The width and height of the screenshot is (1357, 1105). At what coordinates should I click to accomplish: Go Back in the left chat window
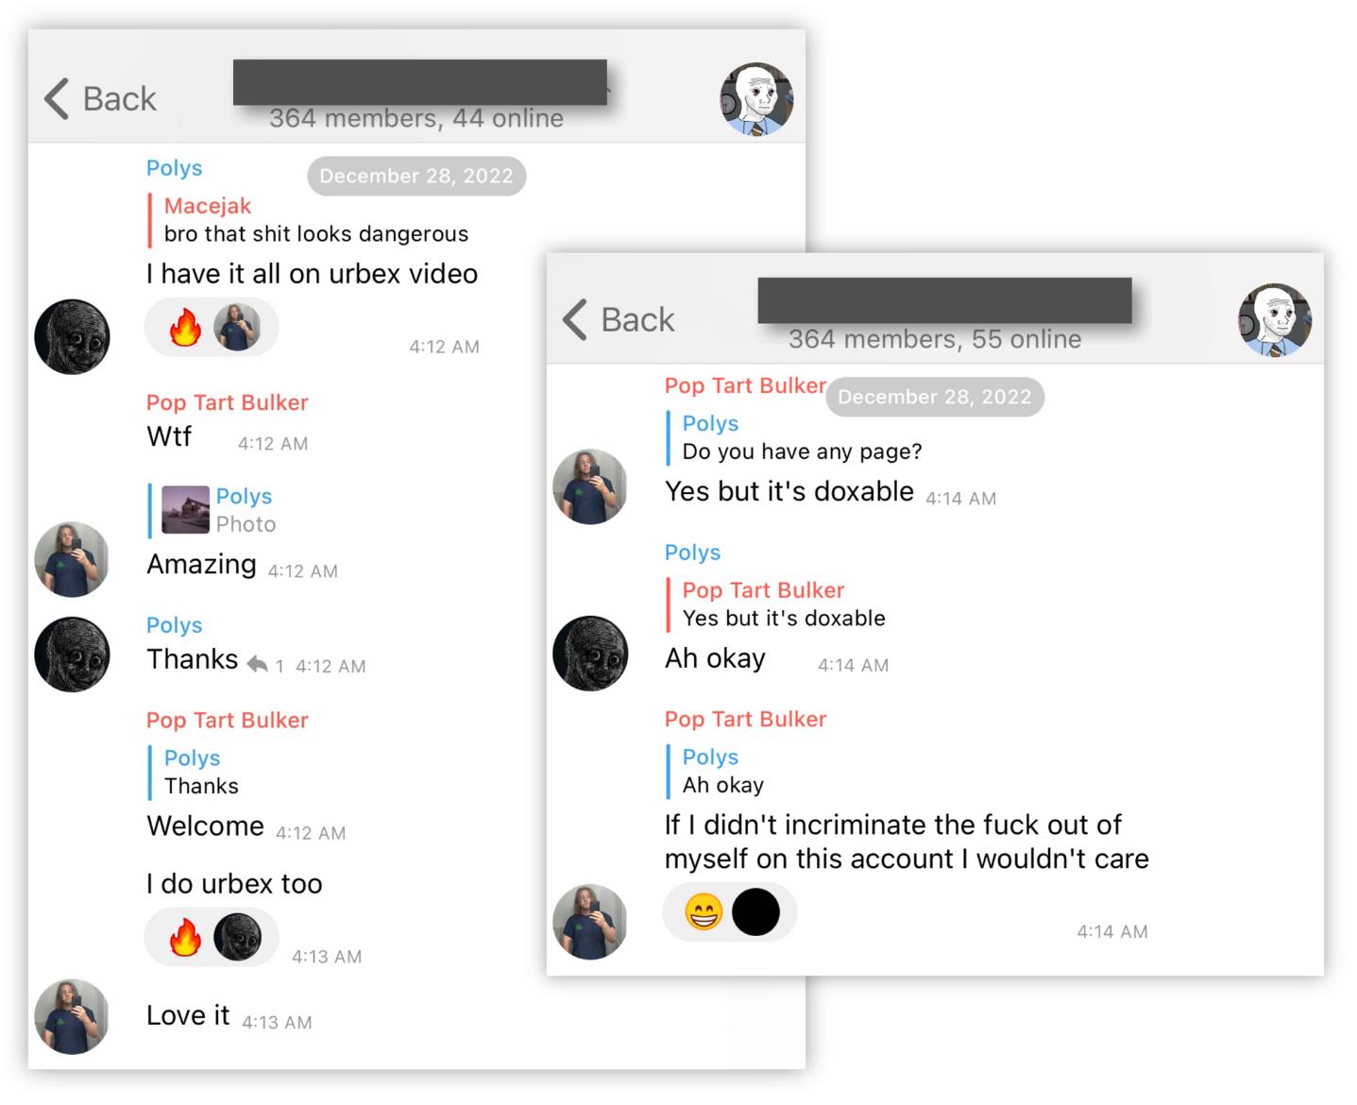(x=100, y=98)
